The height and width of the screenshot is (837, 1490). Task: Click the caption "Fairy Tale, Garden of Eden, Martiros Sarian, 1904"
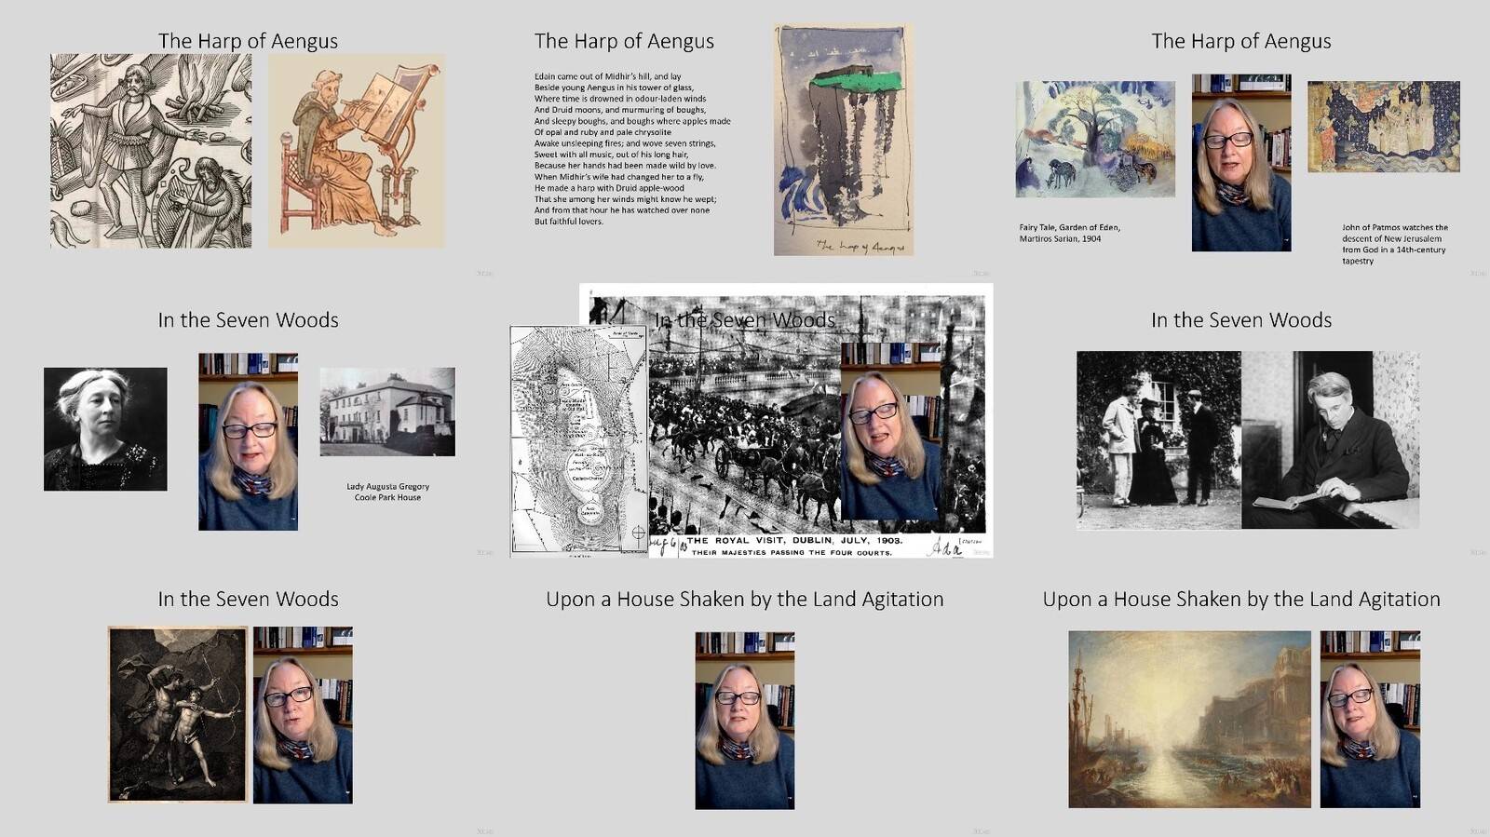(1070, 233)
